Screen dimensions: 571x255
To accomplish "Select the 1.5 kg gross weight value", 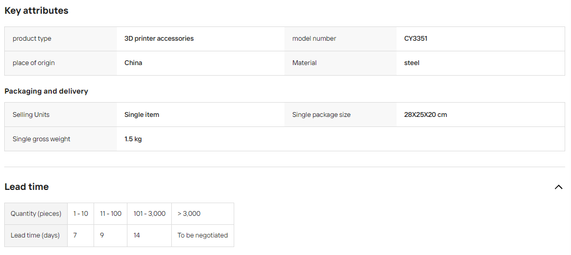I will point(133,139).
